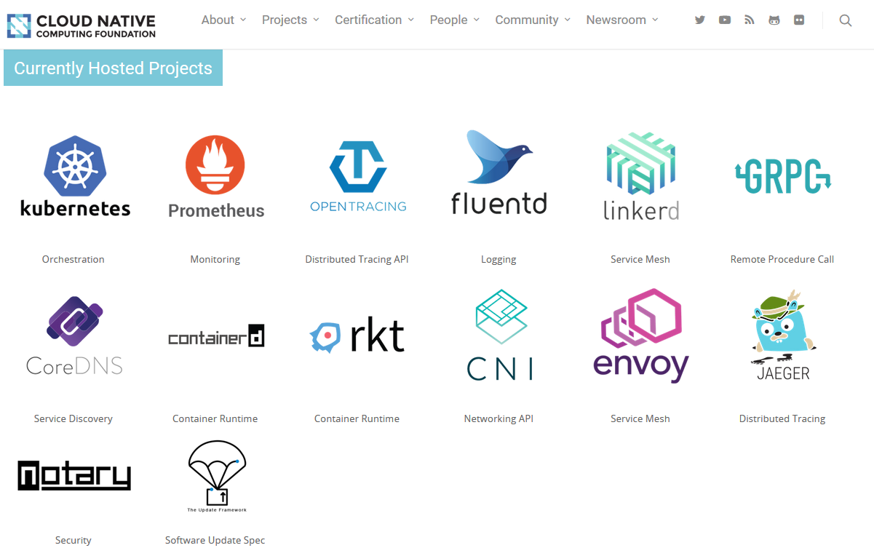
Task: Open the containerd project logo
Action: click(216, 335)
